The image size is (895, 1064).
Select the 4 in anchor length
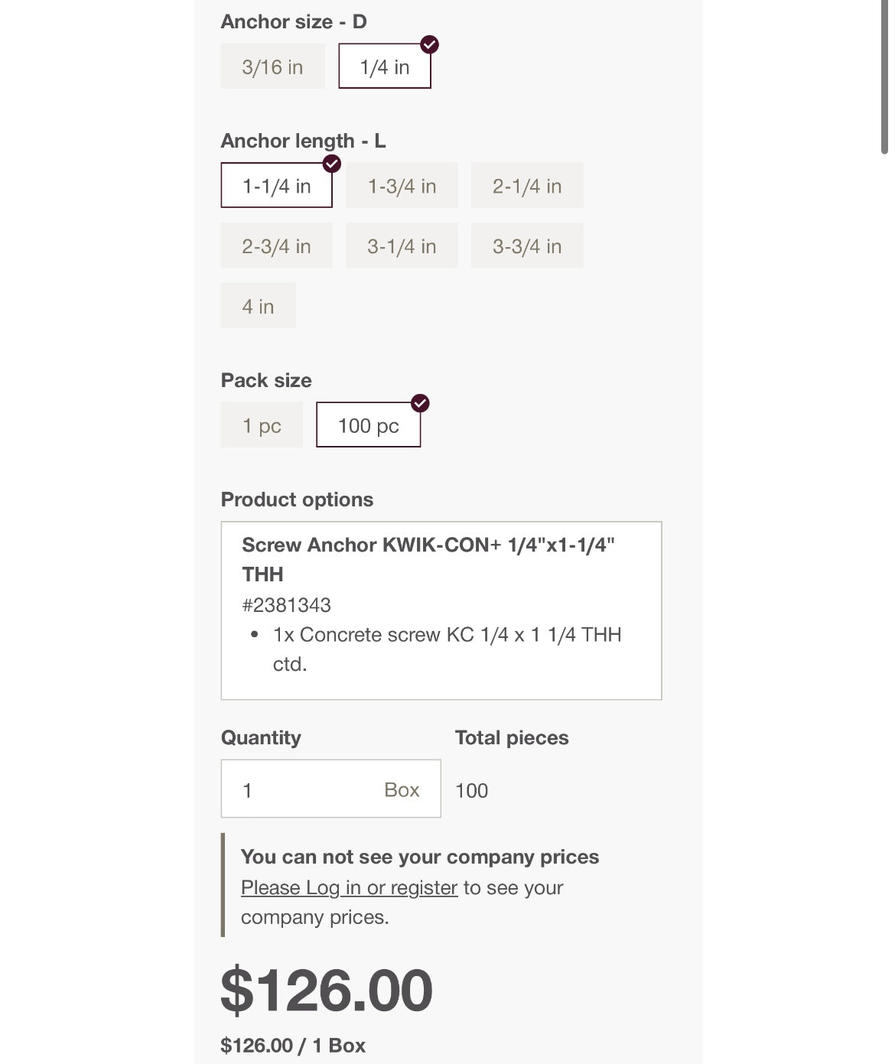(x=258, y=307)
